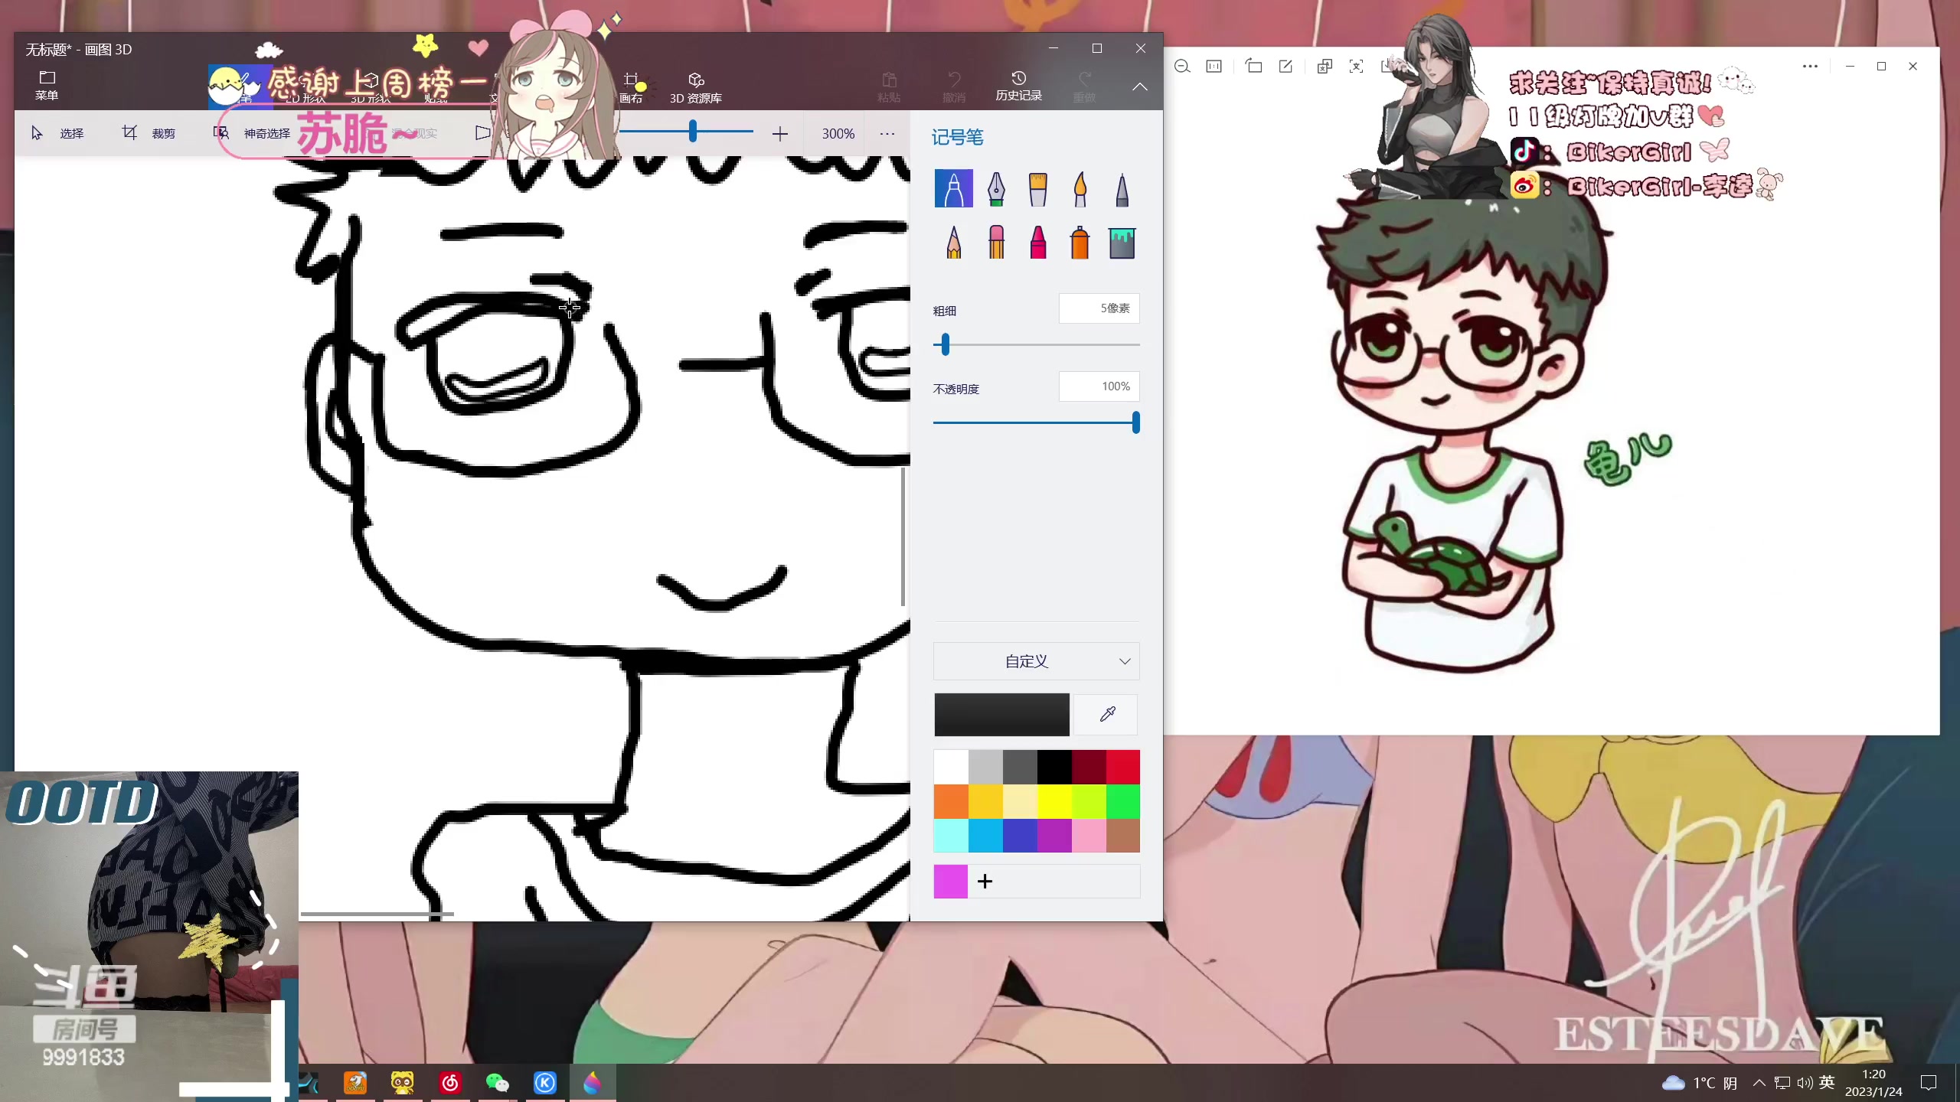This screenshot has width=1960, height=1102.
Task: Click the current color black swatch
Action: tap(1001, 714)
